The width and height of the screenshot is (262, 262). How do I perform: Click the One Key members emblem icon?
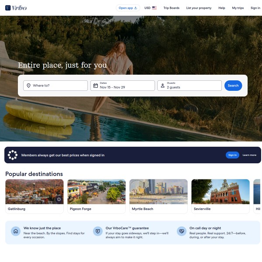coord(13,155)
